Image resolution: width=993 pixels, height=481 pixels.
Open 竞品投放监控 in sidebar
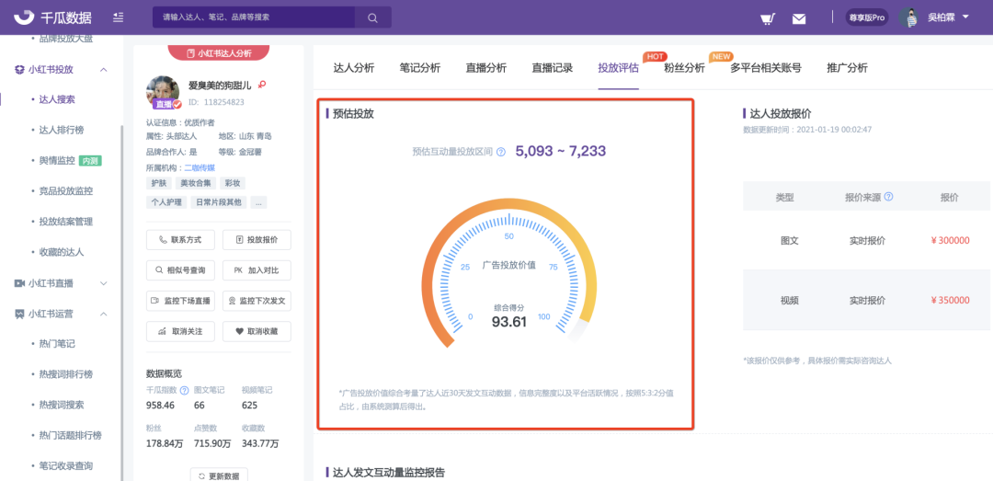[x=66, y=190]
